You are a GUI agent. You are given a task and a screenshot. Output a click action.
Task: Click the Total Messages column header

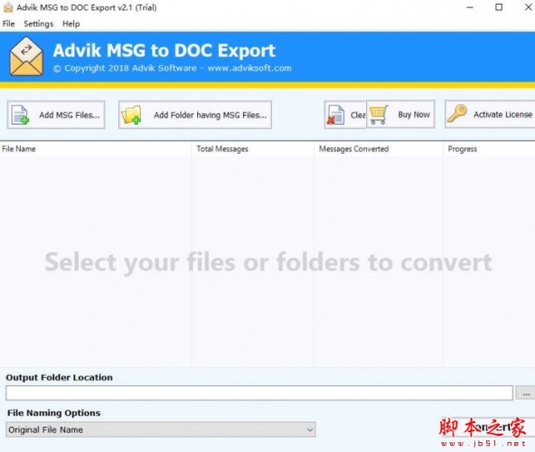[253, 149]
